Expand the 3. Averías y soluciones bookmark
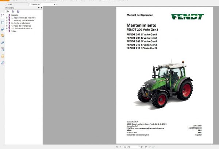Screen dimensions: 219x149 tap(7, 23)
